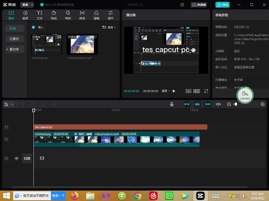Launch Google Chrome from the taskbar
The width and height of the screenshot is (269, 201).
(x=138, y=196)
